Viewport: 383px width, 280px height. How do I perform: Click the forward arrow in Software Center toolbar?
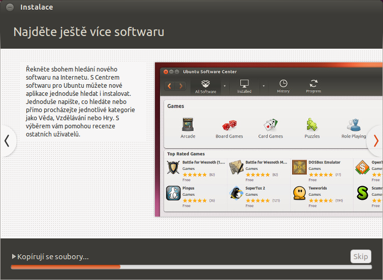tap(181, 86)
